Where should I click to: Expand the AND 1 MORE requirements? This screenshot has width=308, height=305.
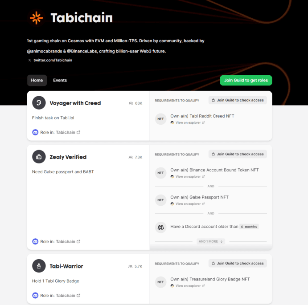(x=210, y=241)
